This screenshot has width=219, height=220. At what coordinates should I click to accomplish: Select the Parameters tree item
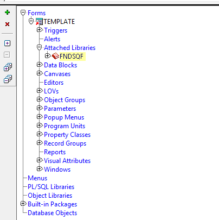tap(60, 109)
